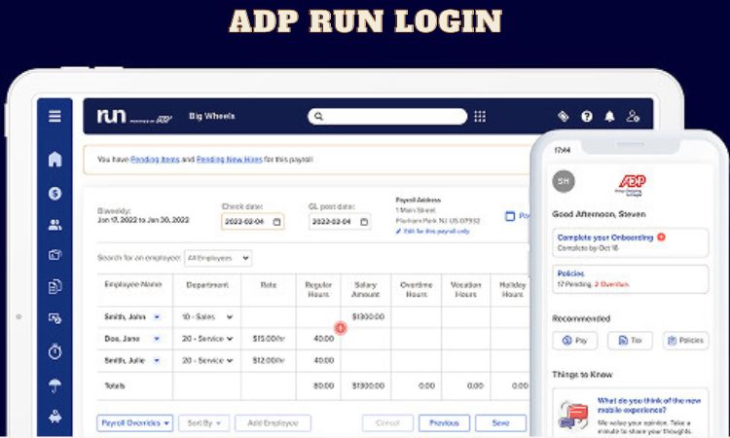Screen dimensions: 730x438
Task: Tap the Tax recommended button
Action: (x=630, y=341)
